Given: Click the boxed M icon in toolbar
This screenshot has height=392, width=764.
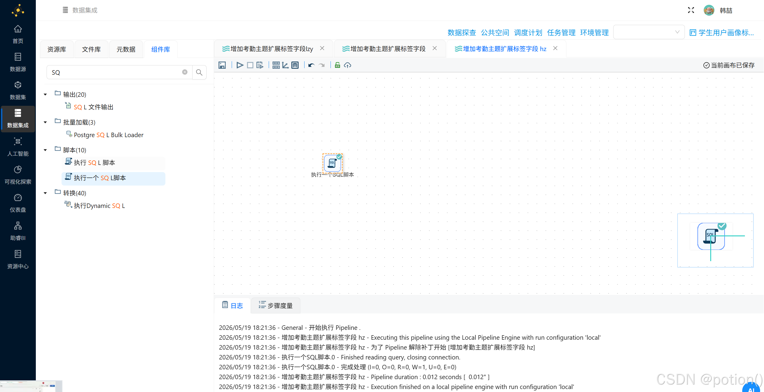Looking at the screenshot, I should tap(295, 65).
